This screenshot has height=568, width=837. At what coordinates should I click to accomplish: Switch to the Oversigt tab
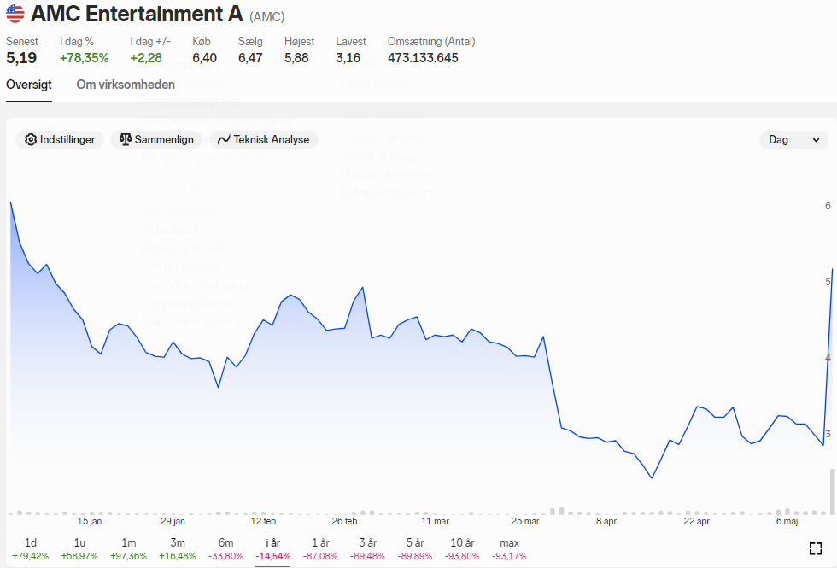click(29, 85)
